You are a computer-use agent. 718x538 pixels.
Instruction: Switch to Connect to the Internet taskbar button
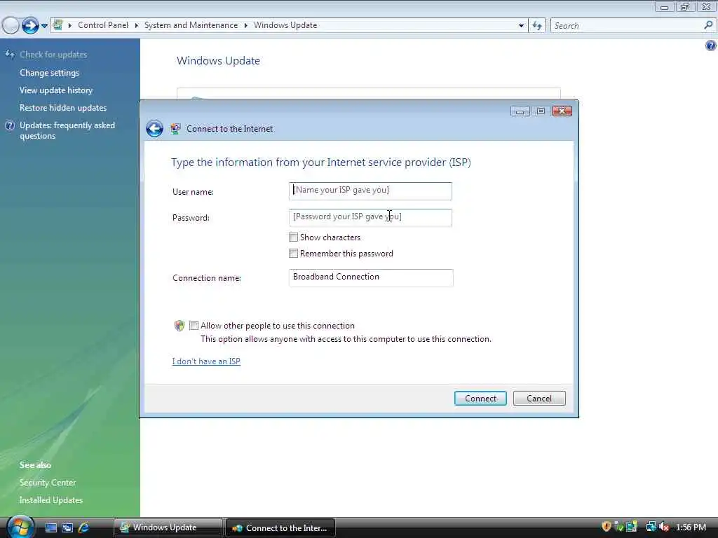(280, 528)
